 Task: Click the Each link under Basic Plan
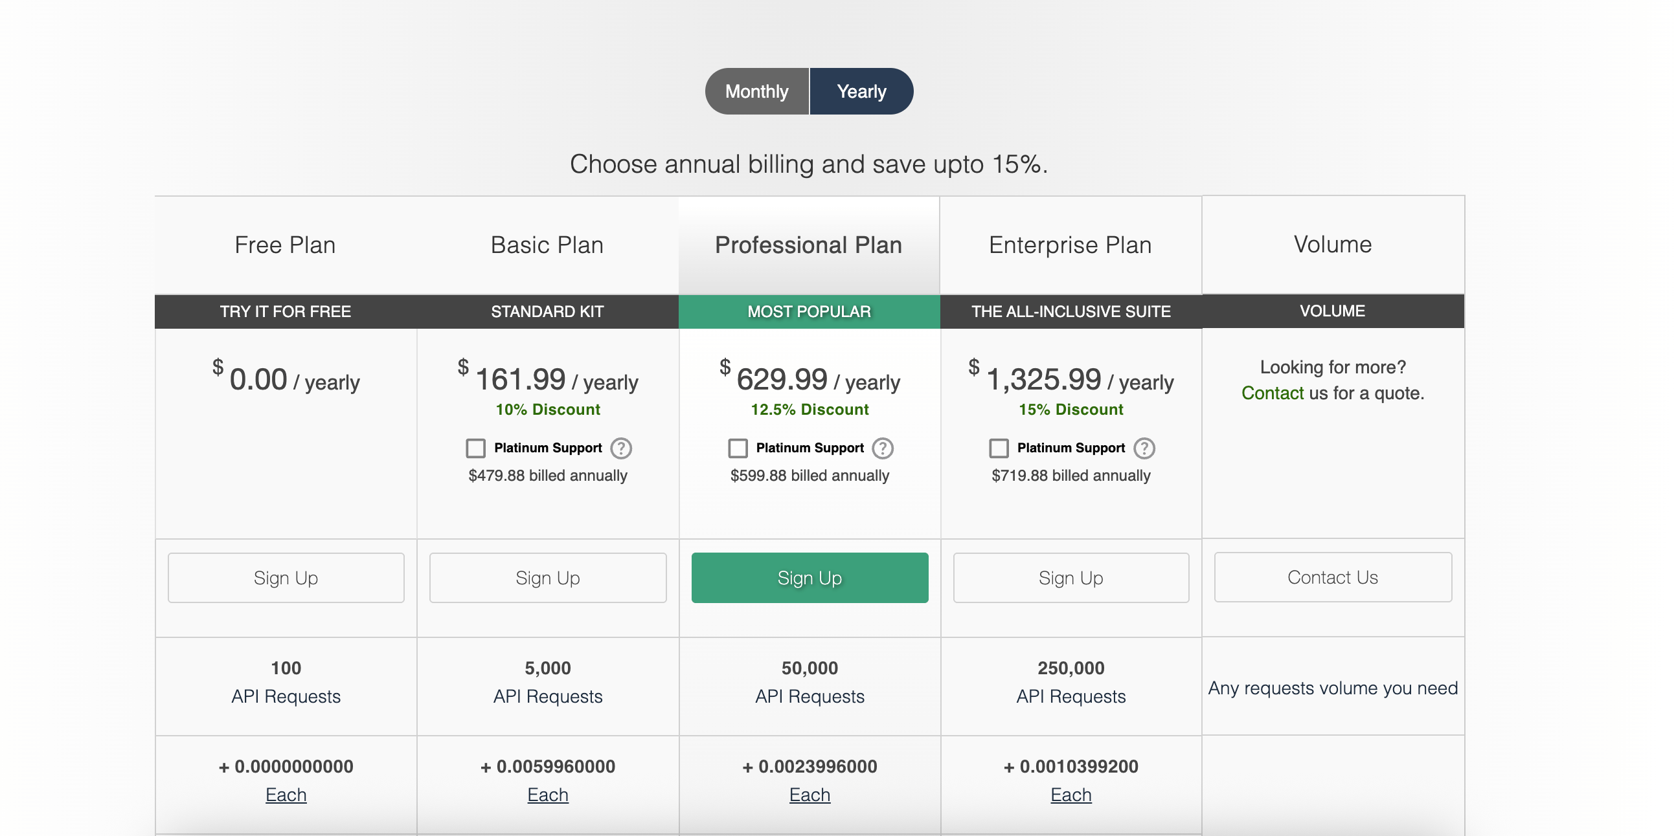(x=548, y=795)
